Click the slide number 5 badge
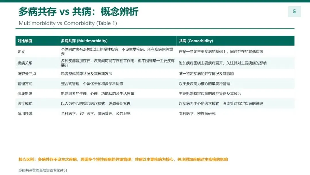Viewport: 310px width, 175px height. click(294, 12)
